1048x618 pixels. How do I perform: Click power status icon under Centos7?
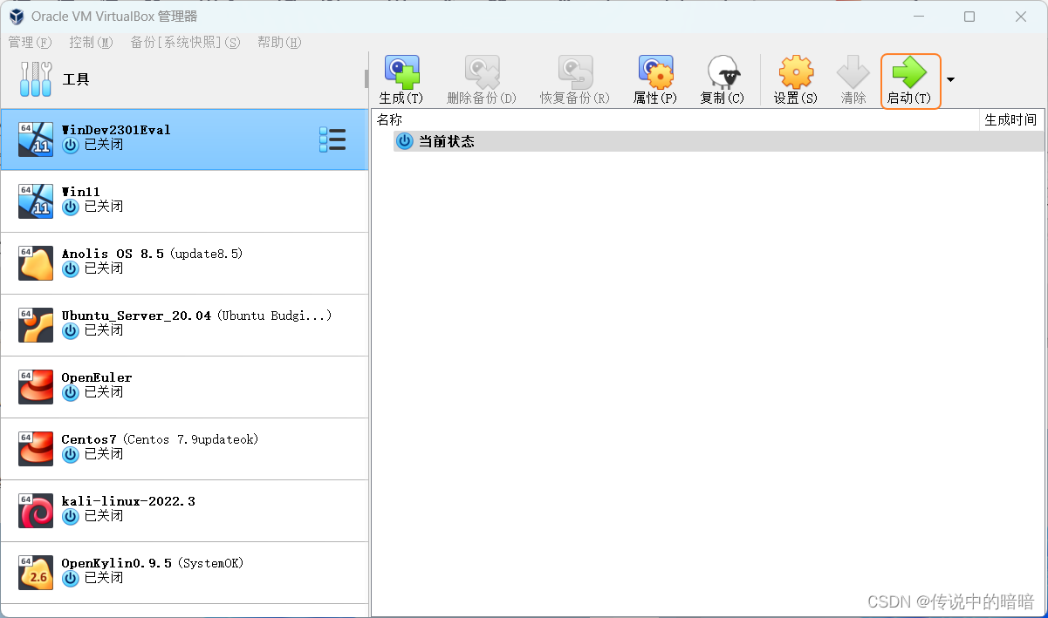(x=71, y=455)
